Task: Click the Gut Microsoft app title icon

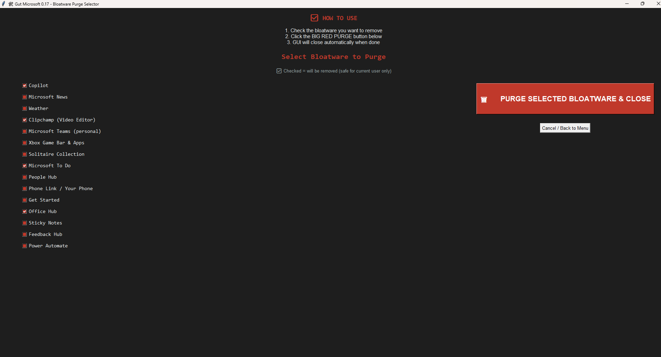Action: (x=11, y=4)
